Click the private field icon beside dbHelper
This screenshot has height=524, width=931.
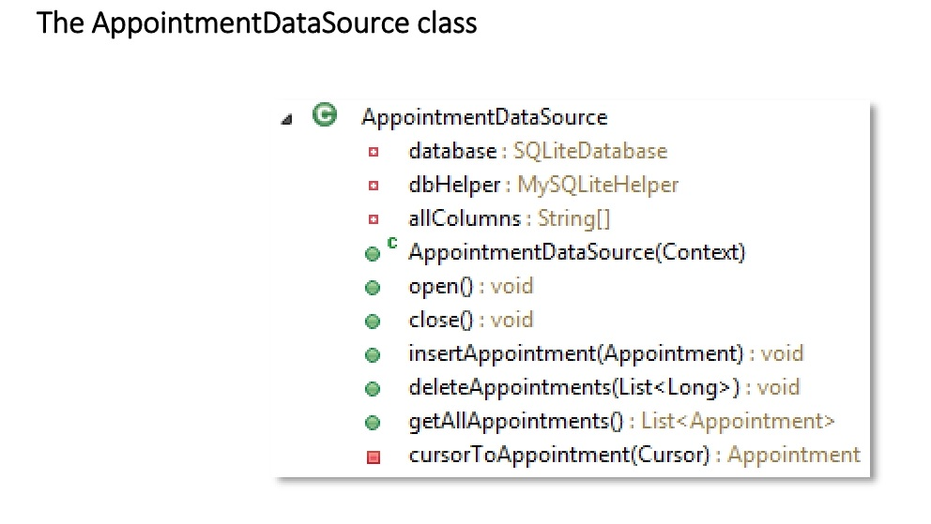(374, 186)
